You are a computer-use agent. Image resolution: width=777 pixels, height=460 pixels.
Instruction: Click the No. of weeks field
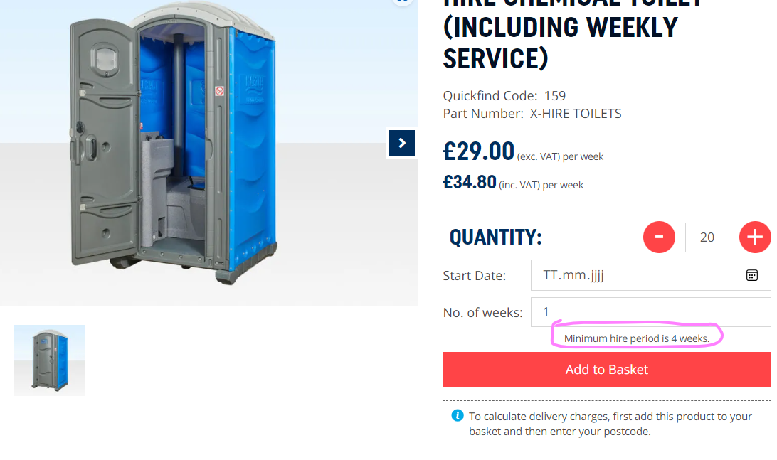tap(650, 312)
